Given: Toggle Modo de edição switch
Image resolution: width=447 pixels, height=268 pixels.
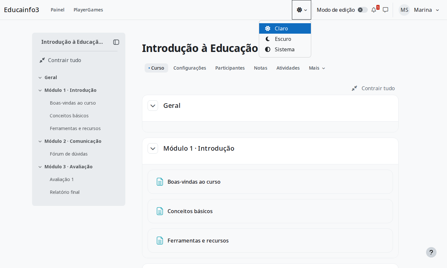Looking at the screenshot, I should [x=362, y=10].
